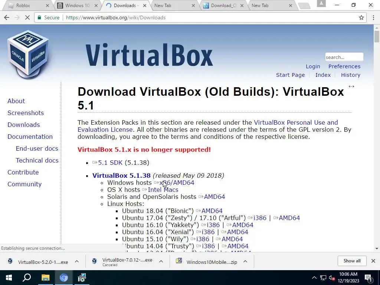Open the VirtualBox 5.1.38 heading link
Viewport: 380px width, 285px height.
121,176
